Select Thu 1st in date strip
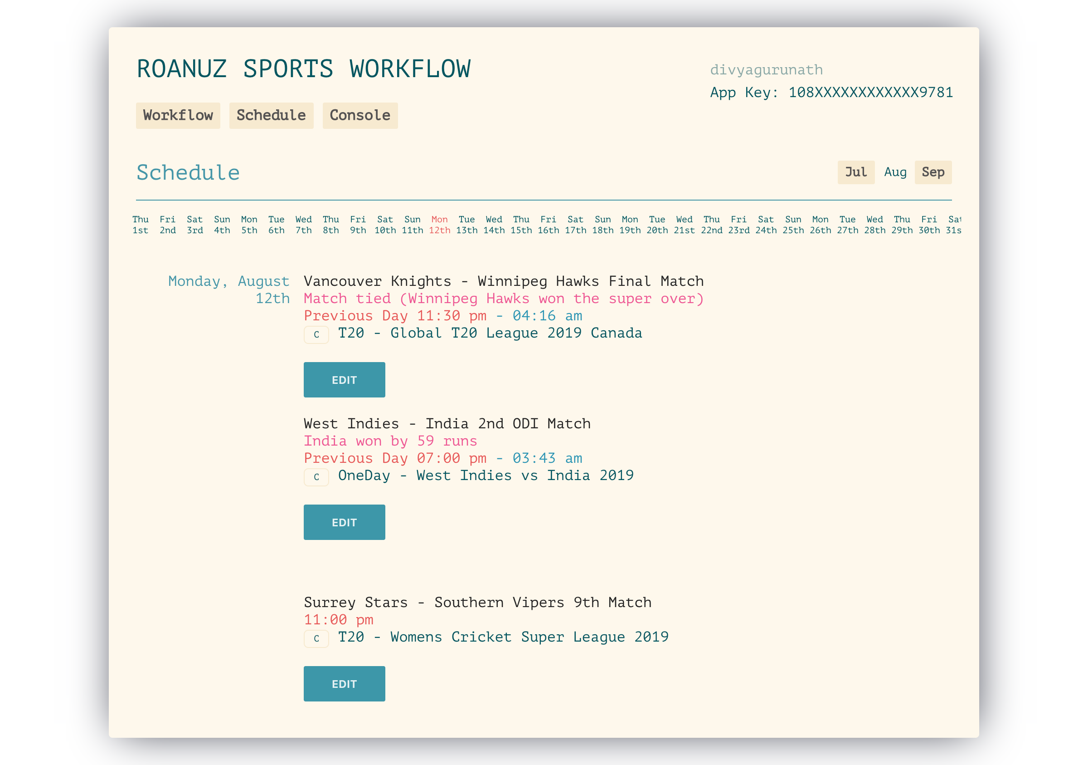The height and width of the screenshot is (765, 1088). [140, 225]
